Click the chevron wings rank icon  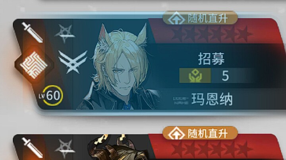[73, 62]
